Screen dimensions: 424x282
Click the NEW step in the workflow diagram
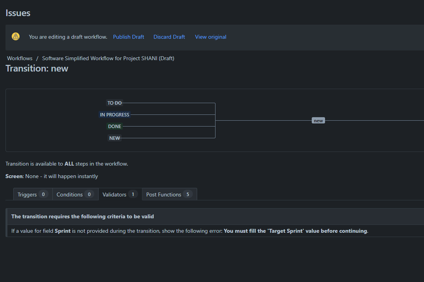pos(114,138)
